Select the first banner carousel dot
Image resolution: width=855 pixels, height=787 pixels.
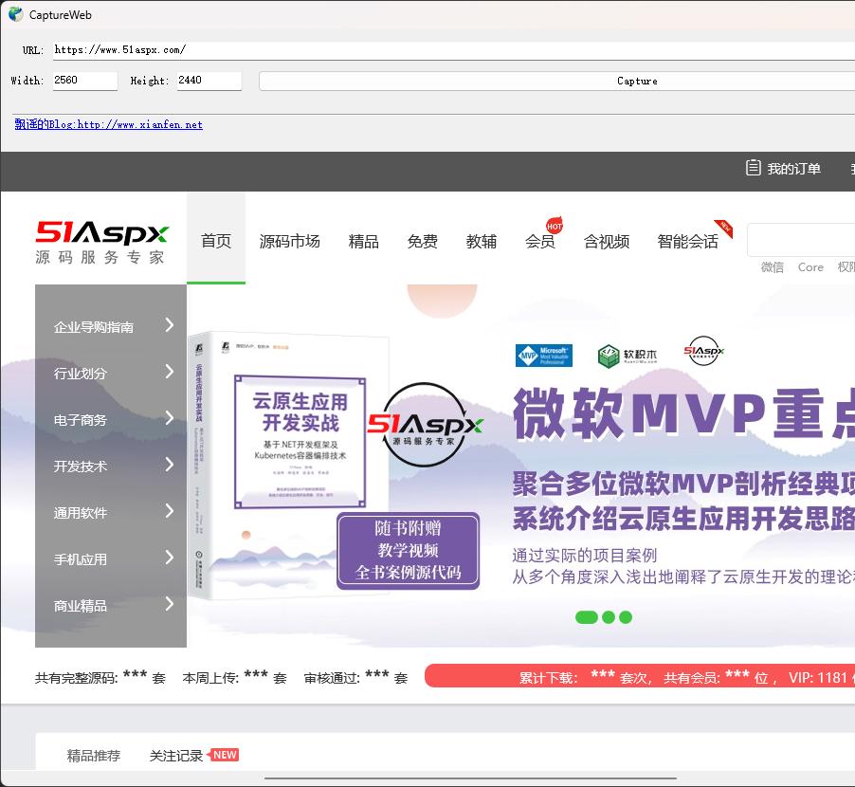tap(587, 617)
